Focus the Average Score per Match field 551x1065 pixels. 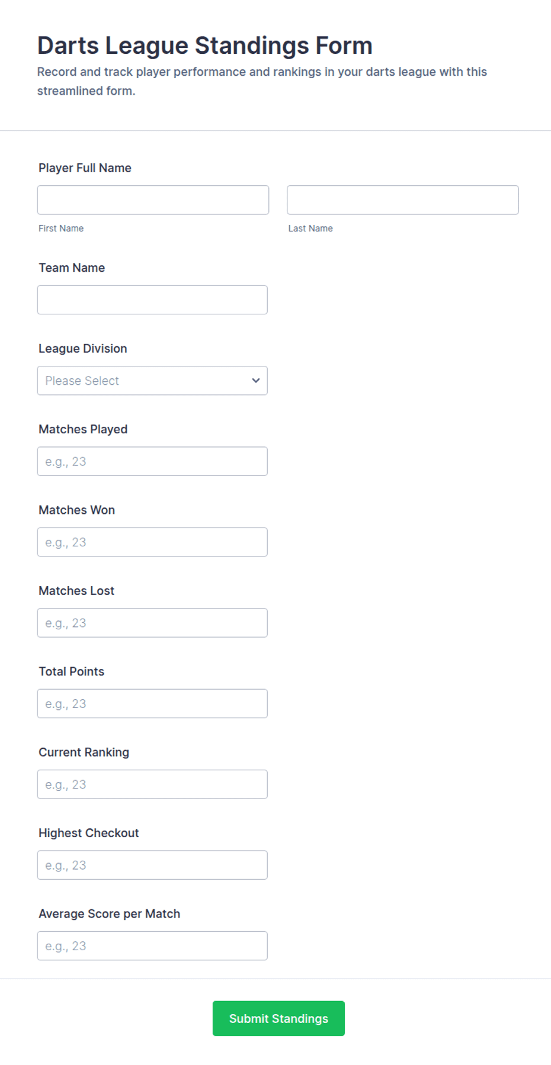(152, 946)
